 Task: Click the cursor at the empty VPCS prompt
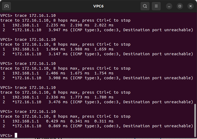coord(16,136)
